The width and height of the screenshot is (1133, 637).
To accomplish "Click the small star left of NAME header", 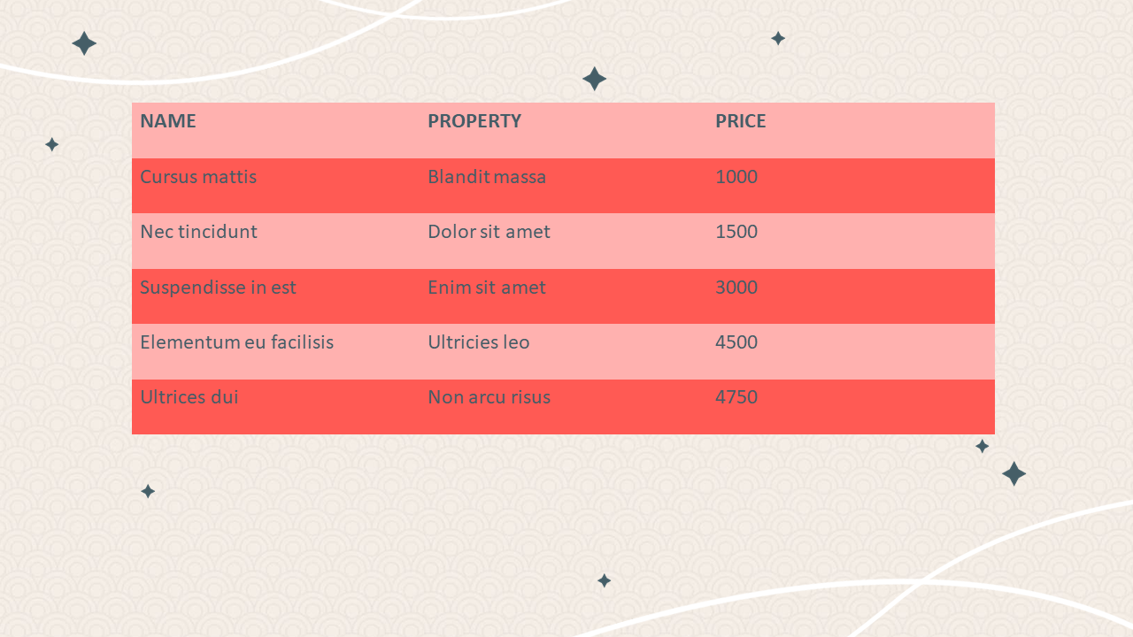I will point(52,144).
